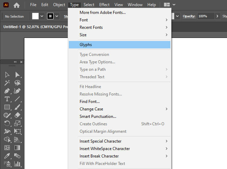Expand the Font submenu

point(166,20)
